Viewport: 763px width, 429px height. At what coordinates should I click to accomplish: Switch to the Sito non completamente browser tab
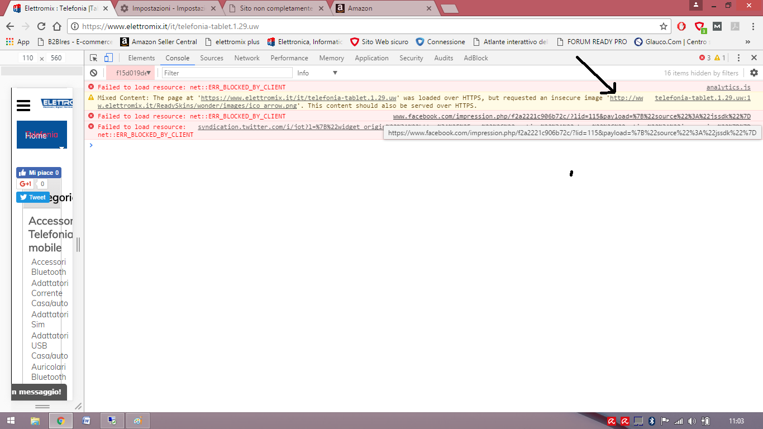click(x=276, y=8)
